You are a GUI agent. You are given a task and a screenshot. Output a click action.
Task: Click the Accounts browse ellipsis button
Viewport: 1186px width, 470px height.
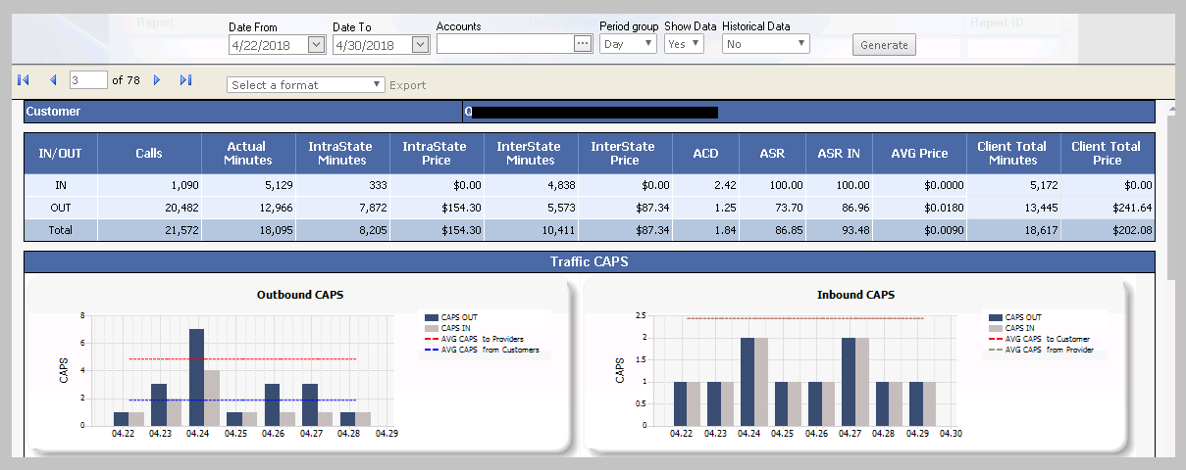click(583, 43)
